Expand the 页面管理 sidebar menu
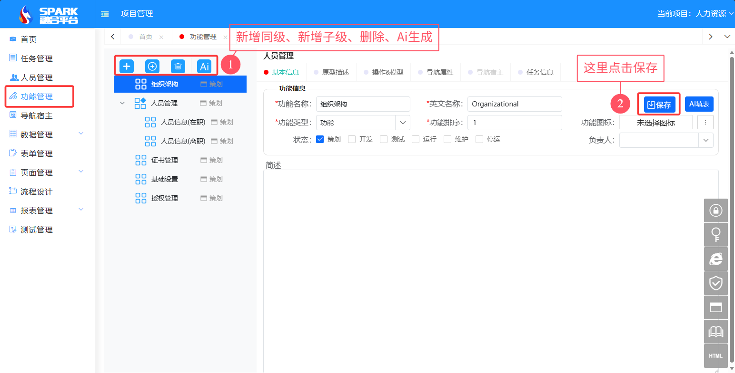The width and height of the screenshot is (735, 373). (81, 172)
